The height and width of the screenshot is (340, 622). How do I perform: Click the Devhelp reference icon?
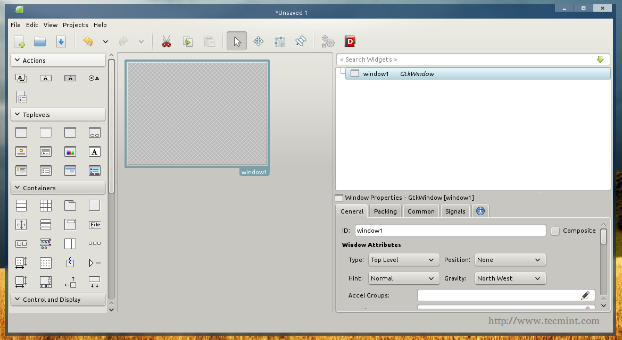350,41
